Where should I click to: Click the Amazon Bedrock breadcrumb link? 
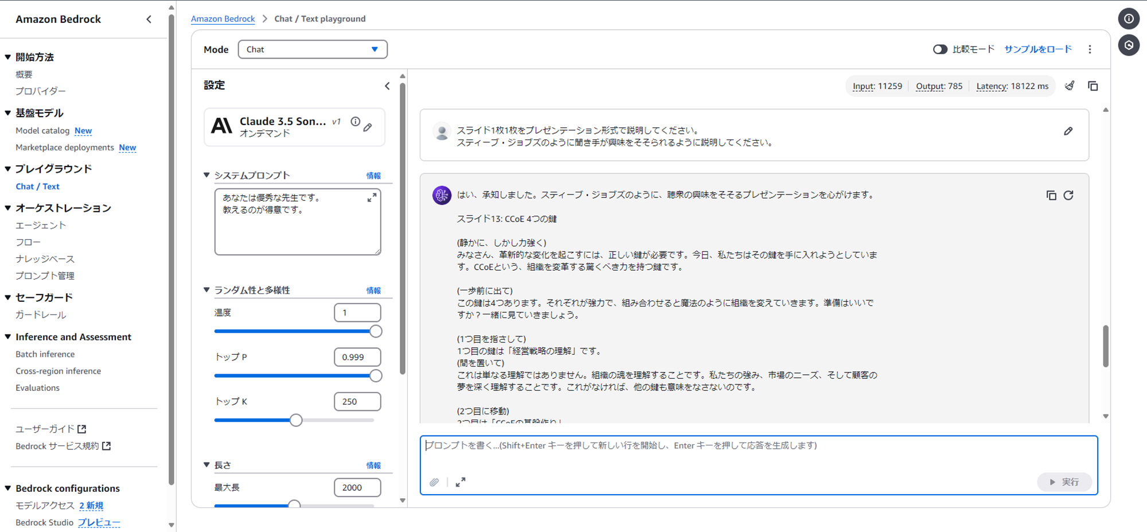[223, 19]
